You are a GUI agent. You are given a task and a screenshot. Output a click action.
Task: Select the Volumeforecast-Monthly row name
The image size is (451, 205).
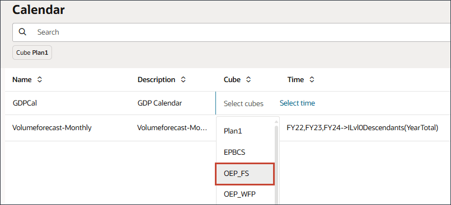(52, 128)
